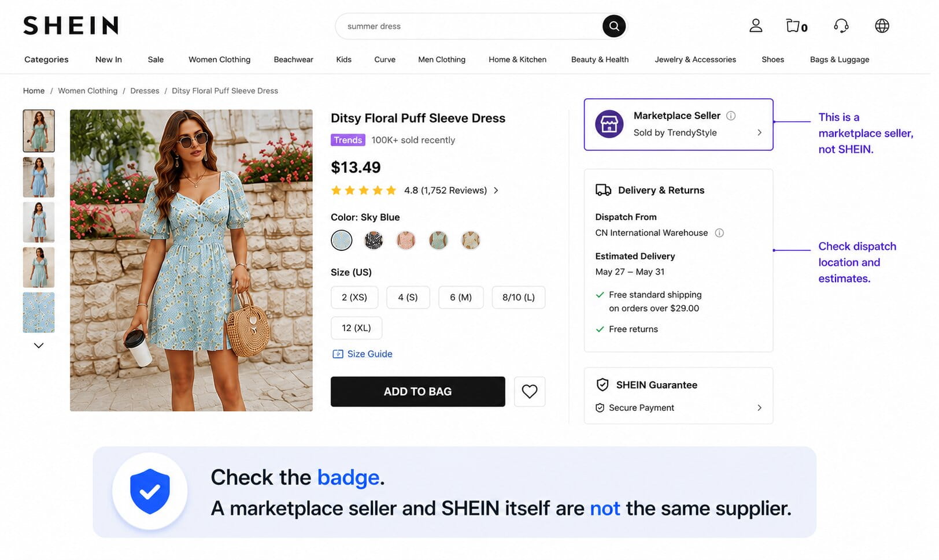Select the pink floral color swatch
This screenshot has width=939, height=560.
406,240
